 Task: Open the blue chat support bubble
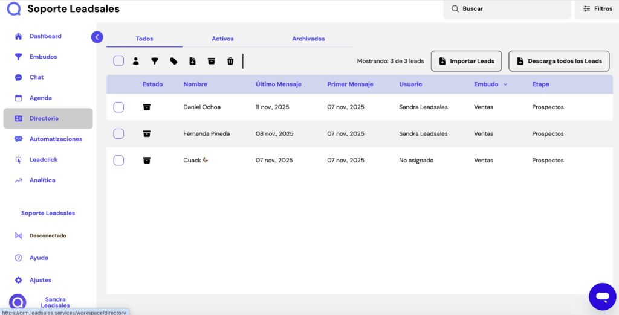602,296
